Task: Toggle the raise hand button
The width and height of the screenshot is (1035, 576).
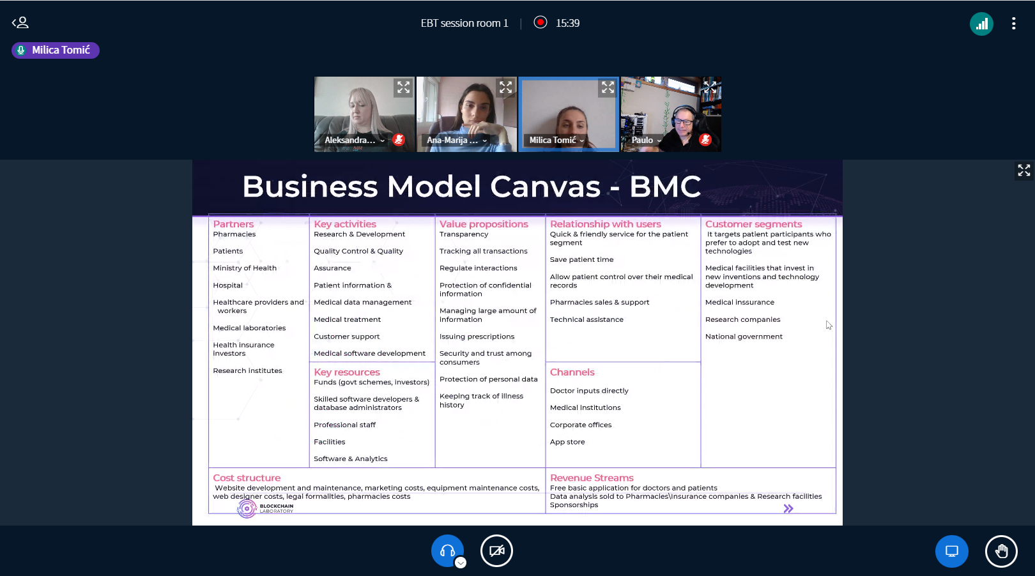Action: (1000, 551)
